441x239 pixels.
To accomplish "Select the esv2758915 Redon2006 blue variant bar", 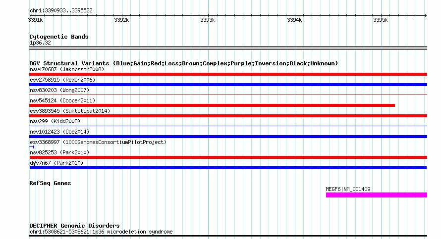I will 228,85.
